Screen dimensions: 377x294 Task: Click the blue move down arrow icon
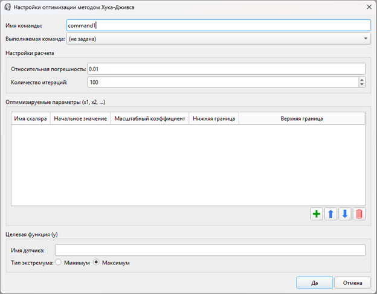(345, 214)
